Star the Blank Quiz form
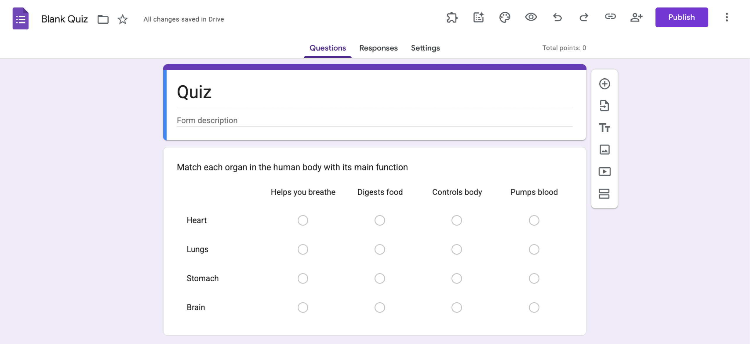 (122, 19)
